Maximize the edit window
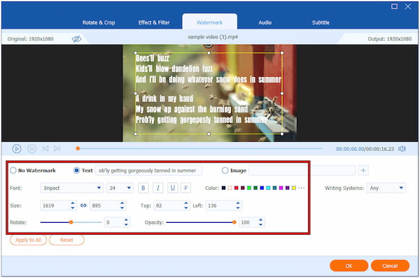The height and width of the screenshot is (278, 420). click(x=394, y=6)
